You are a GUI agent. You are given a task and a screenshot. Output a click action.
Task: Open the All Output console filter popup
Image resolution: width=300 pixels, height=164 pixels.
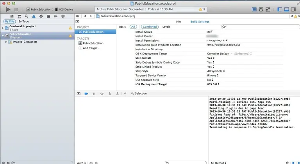click(x=218, y=163)
